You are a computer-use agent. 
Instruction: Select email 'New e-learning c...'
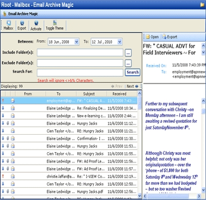point(69,116)
